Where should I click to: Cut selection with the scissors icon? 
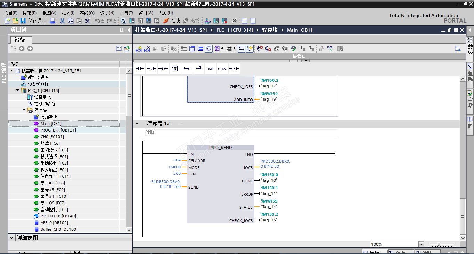point(62,21)
